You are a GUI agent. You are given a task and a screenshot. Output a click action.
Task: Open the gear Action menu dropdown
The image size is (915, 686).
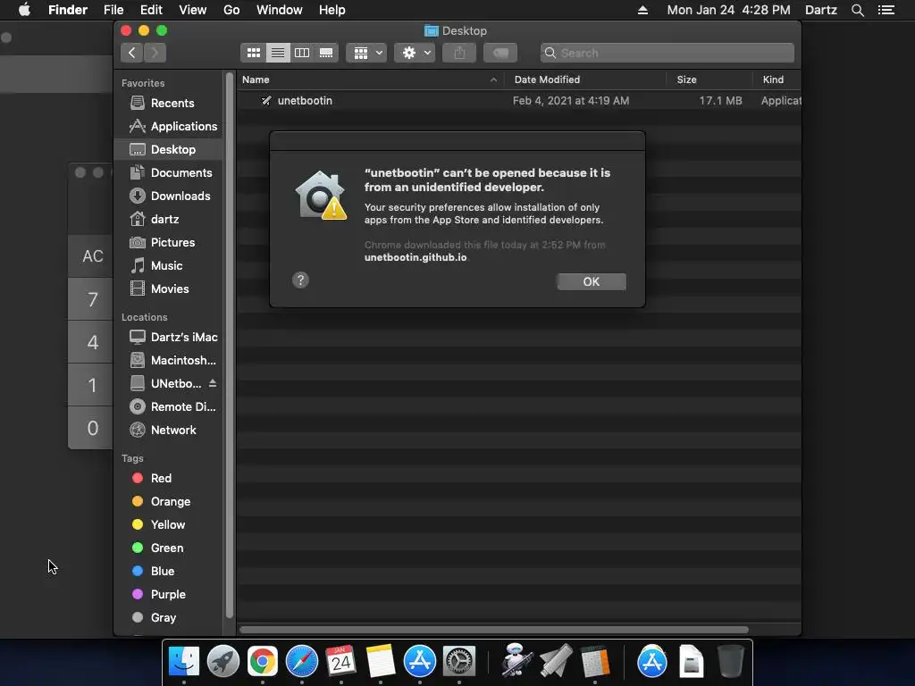[x=415, y=53]
